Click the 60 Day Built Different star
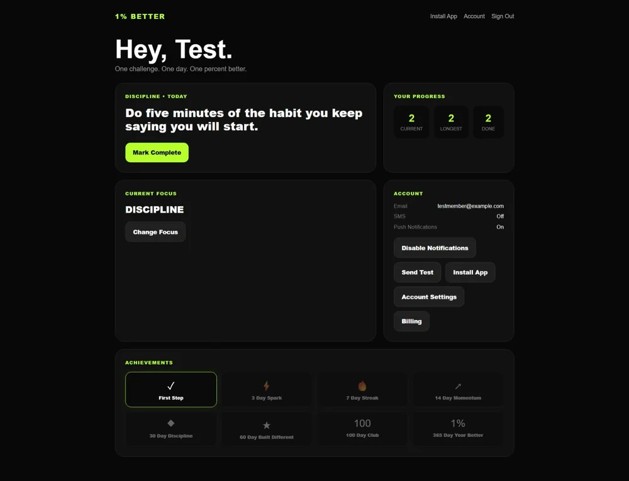Screen dimensions: 629x481 click(x=266, y=428)
